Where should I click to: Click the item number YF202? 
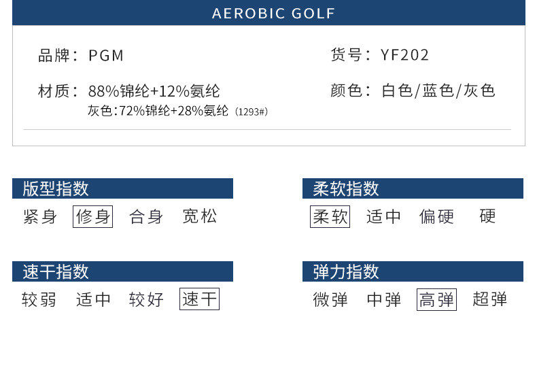tap(405, 55)
